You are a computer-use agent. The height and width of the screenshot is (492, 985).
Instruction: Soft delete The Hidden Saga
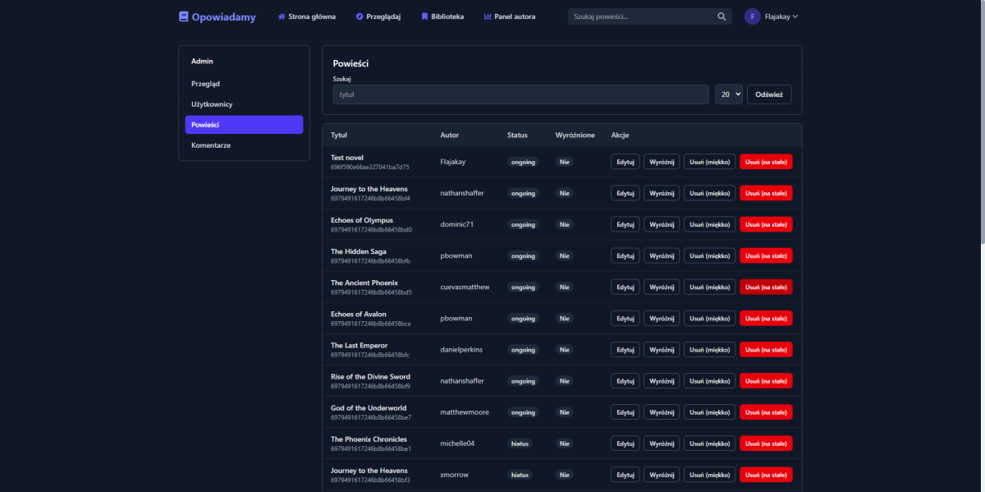point(709,255)
